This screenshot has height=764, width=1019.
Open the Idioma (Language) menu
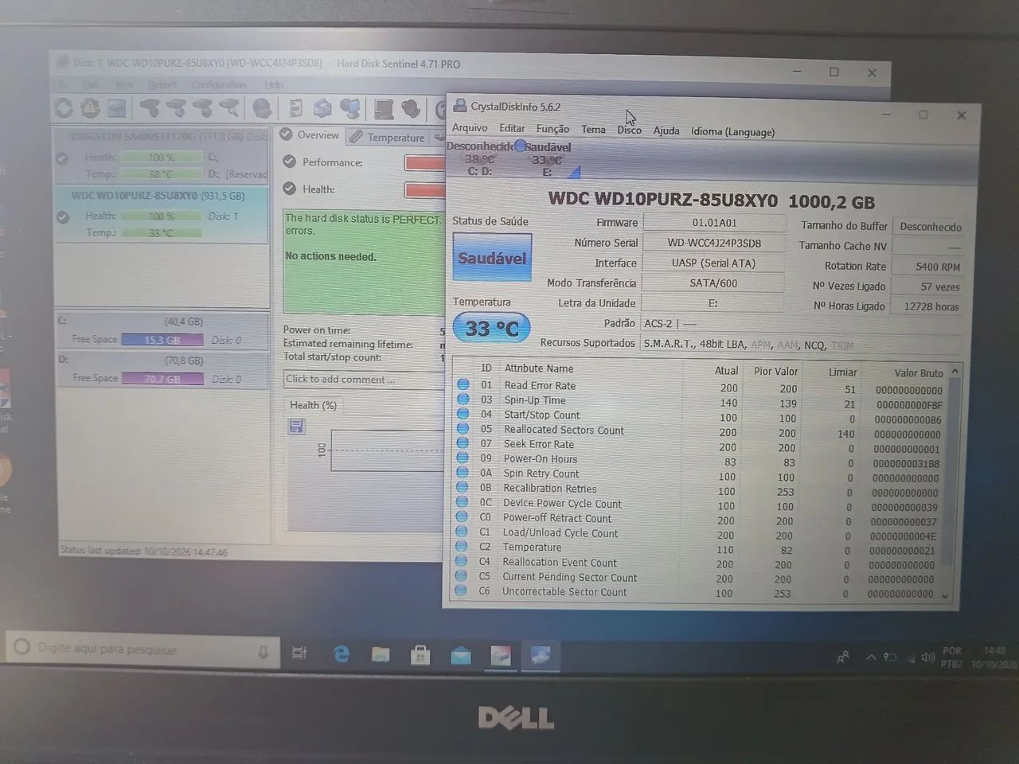point(732,131)
